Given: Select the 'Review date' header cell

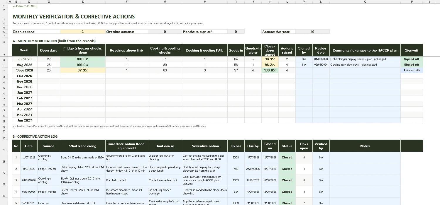Looking at the screenshot, I should click(321, 50).
